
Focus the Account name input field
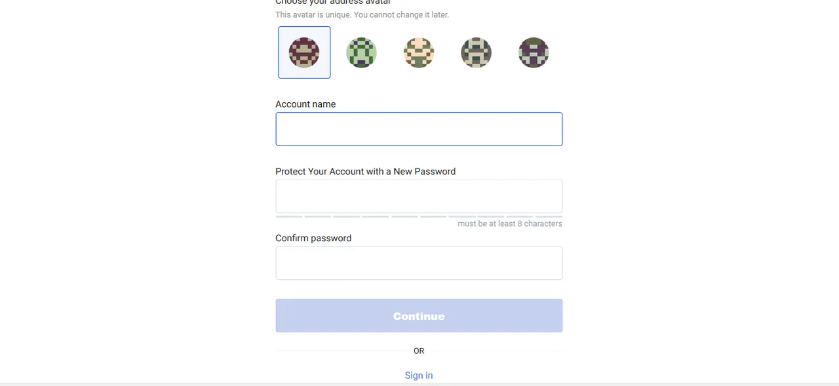click(419, 129)
